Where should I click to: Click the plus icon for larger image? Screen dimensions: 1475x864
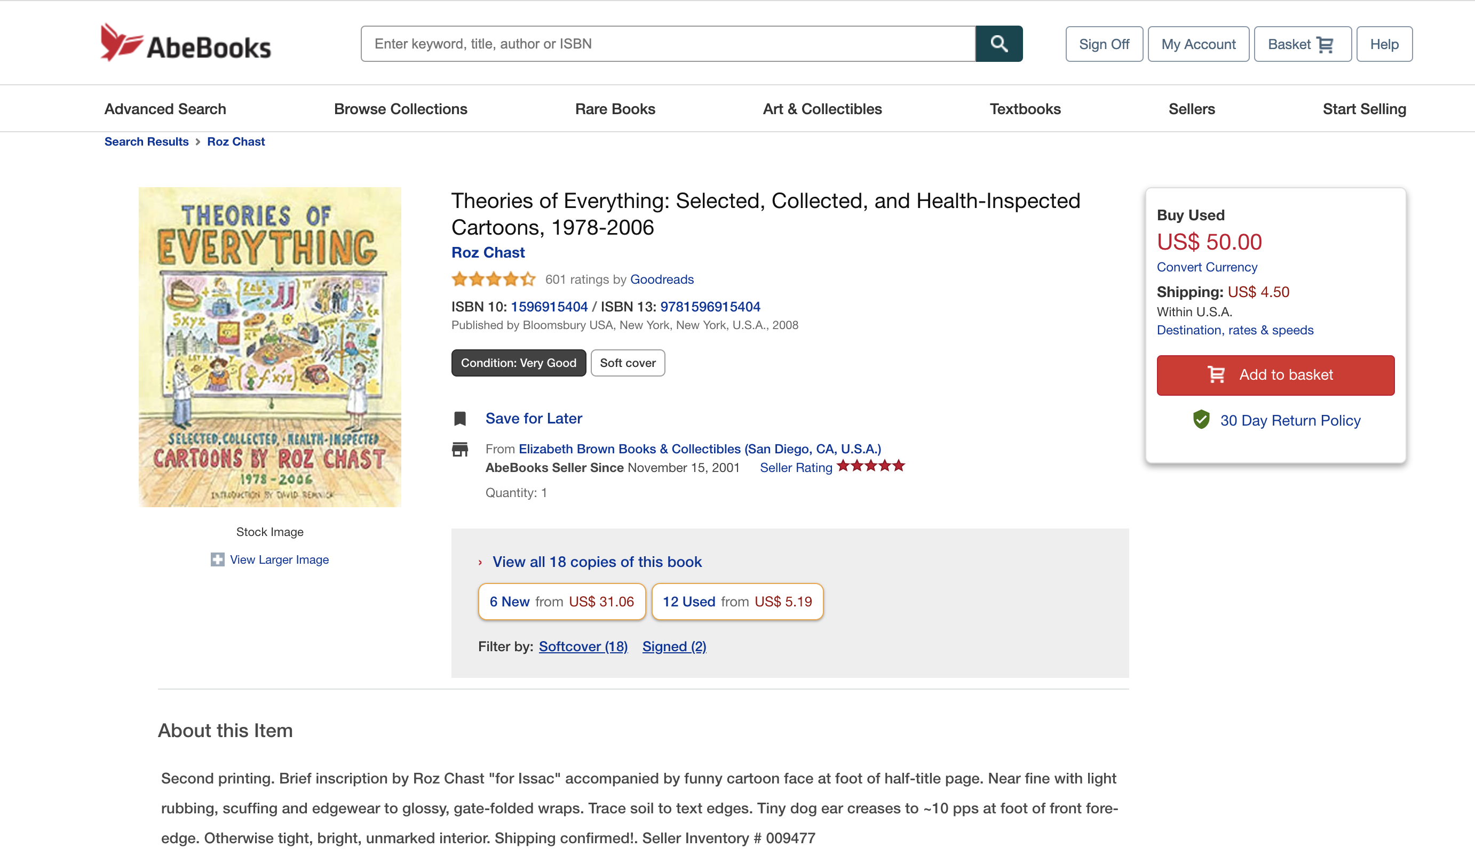point(217,560)
